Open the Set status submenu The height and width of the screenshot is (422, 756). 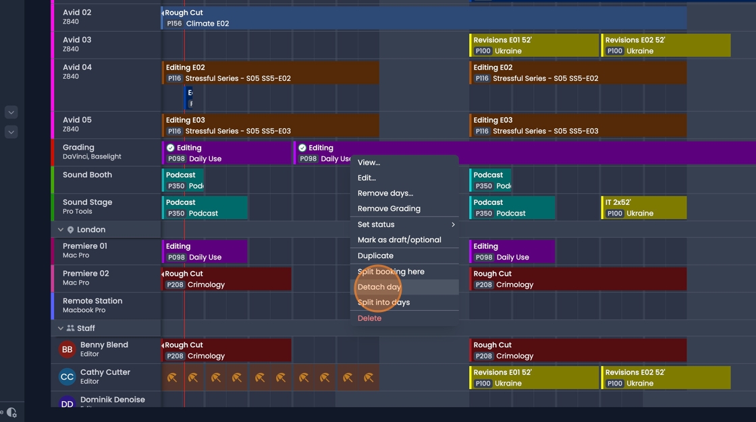click(404, 224)
